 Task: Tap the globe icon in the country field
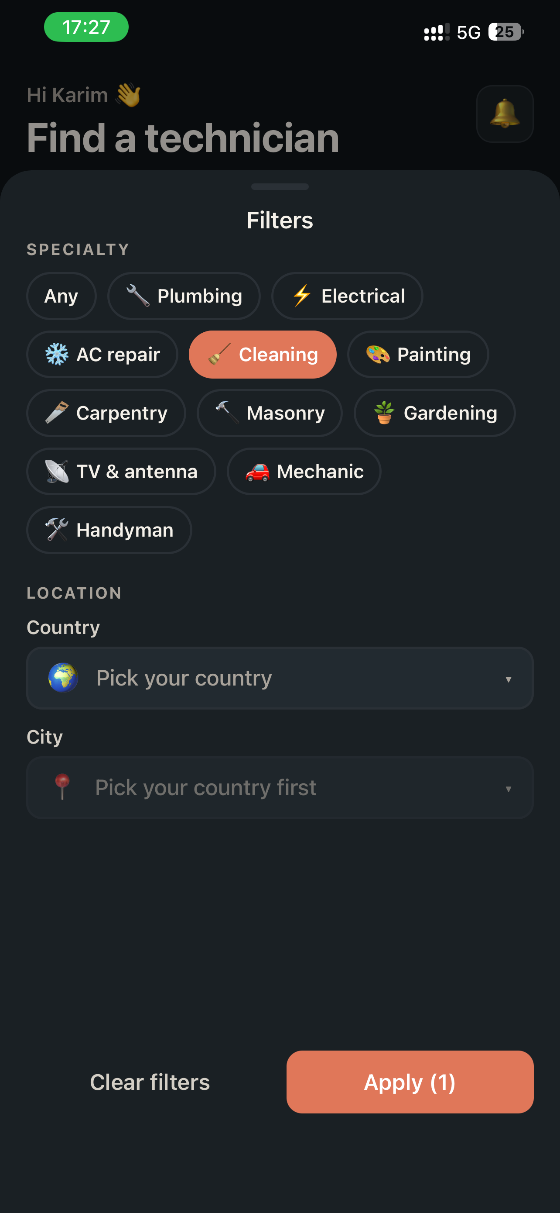click(63, 678)
